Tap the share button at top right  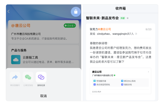pyautogui.click(x=76, y=12)
